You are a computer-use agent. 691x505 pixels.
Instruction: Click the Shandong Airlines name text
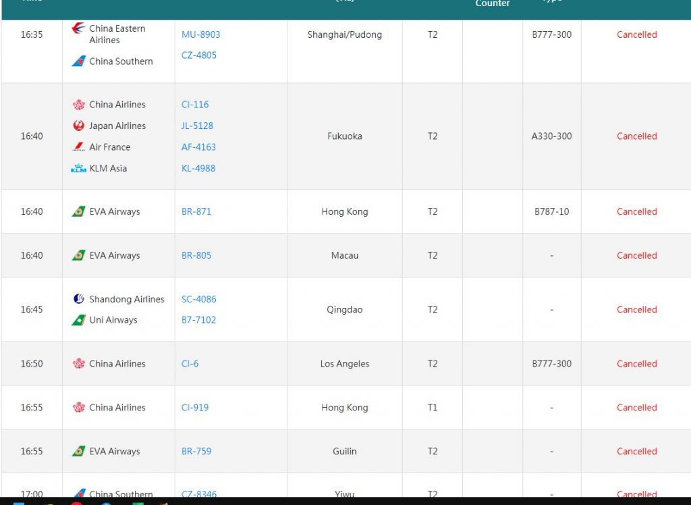point(126,299)
